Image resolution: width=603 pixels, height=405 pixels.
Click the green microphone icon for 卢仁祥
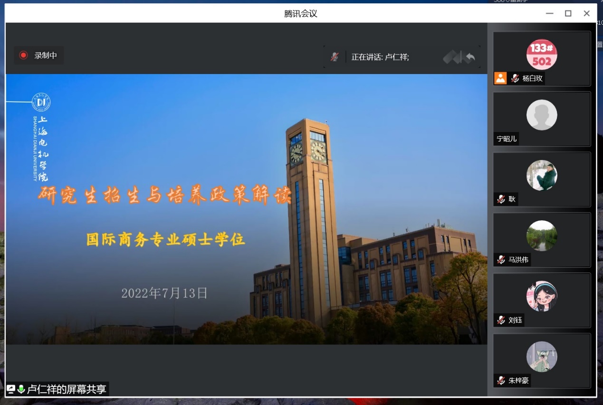pos(21,389)
